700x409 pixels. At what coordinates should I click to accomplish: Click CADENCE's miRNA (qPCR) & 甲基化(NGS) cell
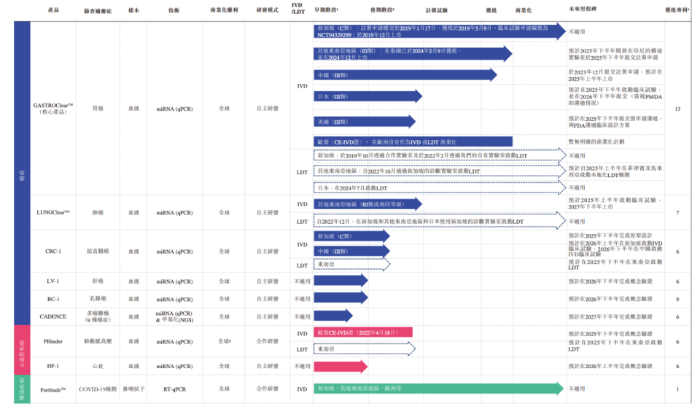174,316
